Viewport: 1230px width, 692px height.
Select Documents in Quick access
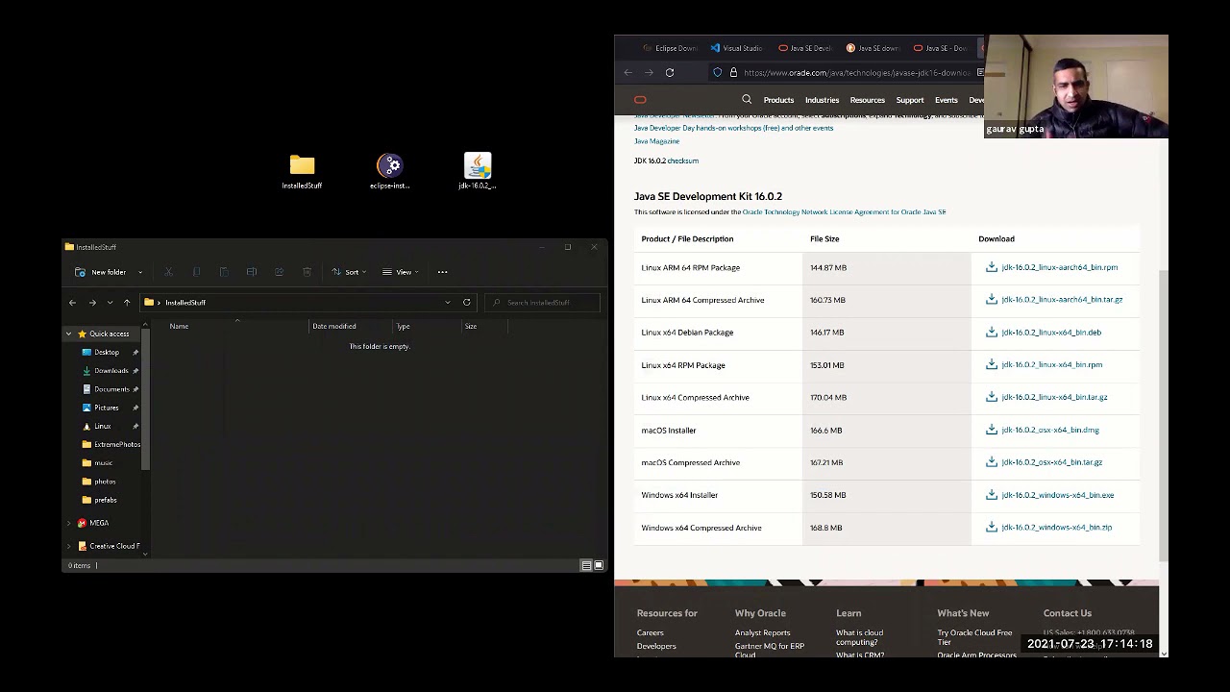click(x=111, y=389)
